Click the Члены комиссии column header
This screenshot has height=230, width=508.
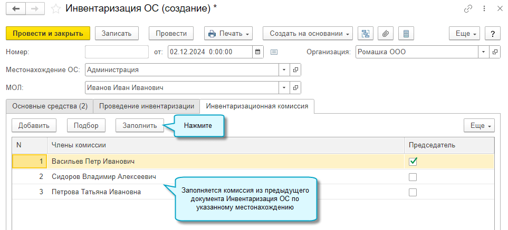(x=226, y=145)
